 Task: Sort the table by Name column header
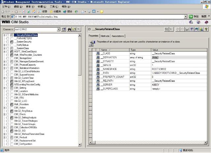(x=114, y=50)
